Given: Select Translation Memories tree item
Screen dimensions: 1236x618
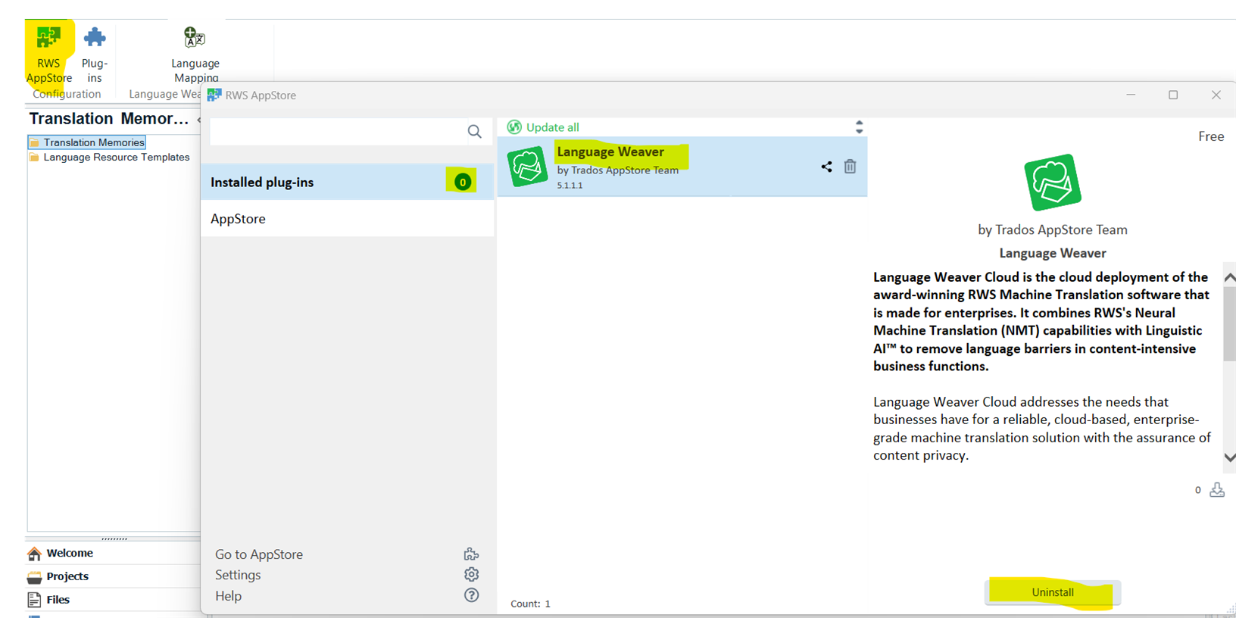Looking at the screenshot, I should [x=94, y=142].
